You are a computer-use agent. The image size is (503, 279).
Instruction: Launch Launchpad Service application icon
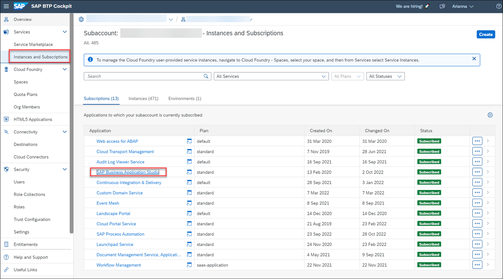(x=189, y=244)
